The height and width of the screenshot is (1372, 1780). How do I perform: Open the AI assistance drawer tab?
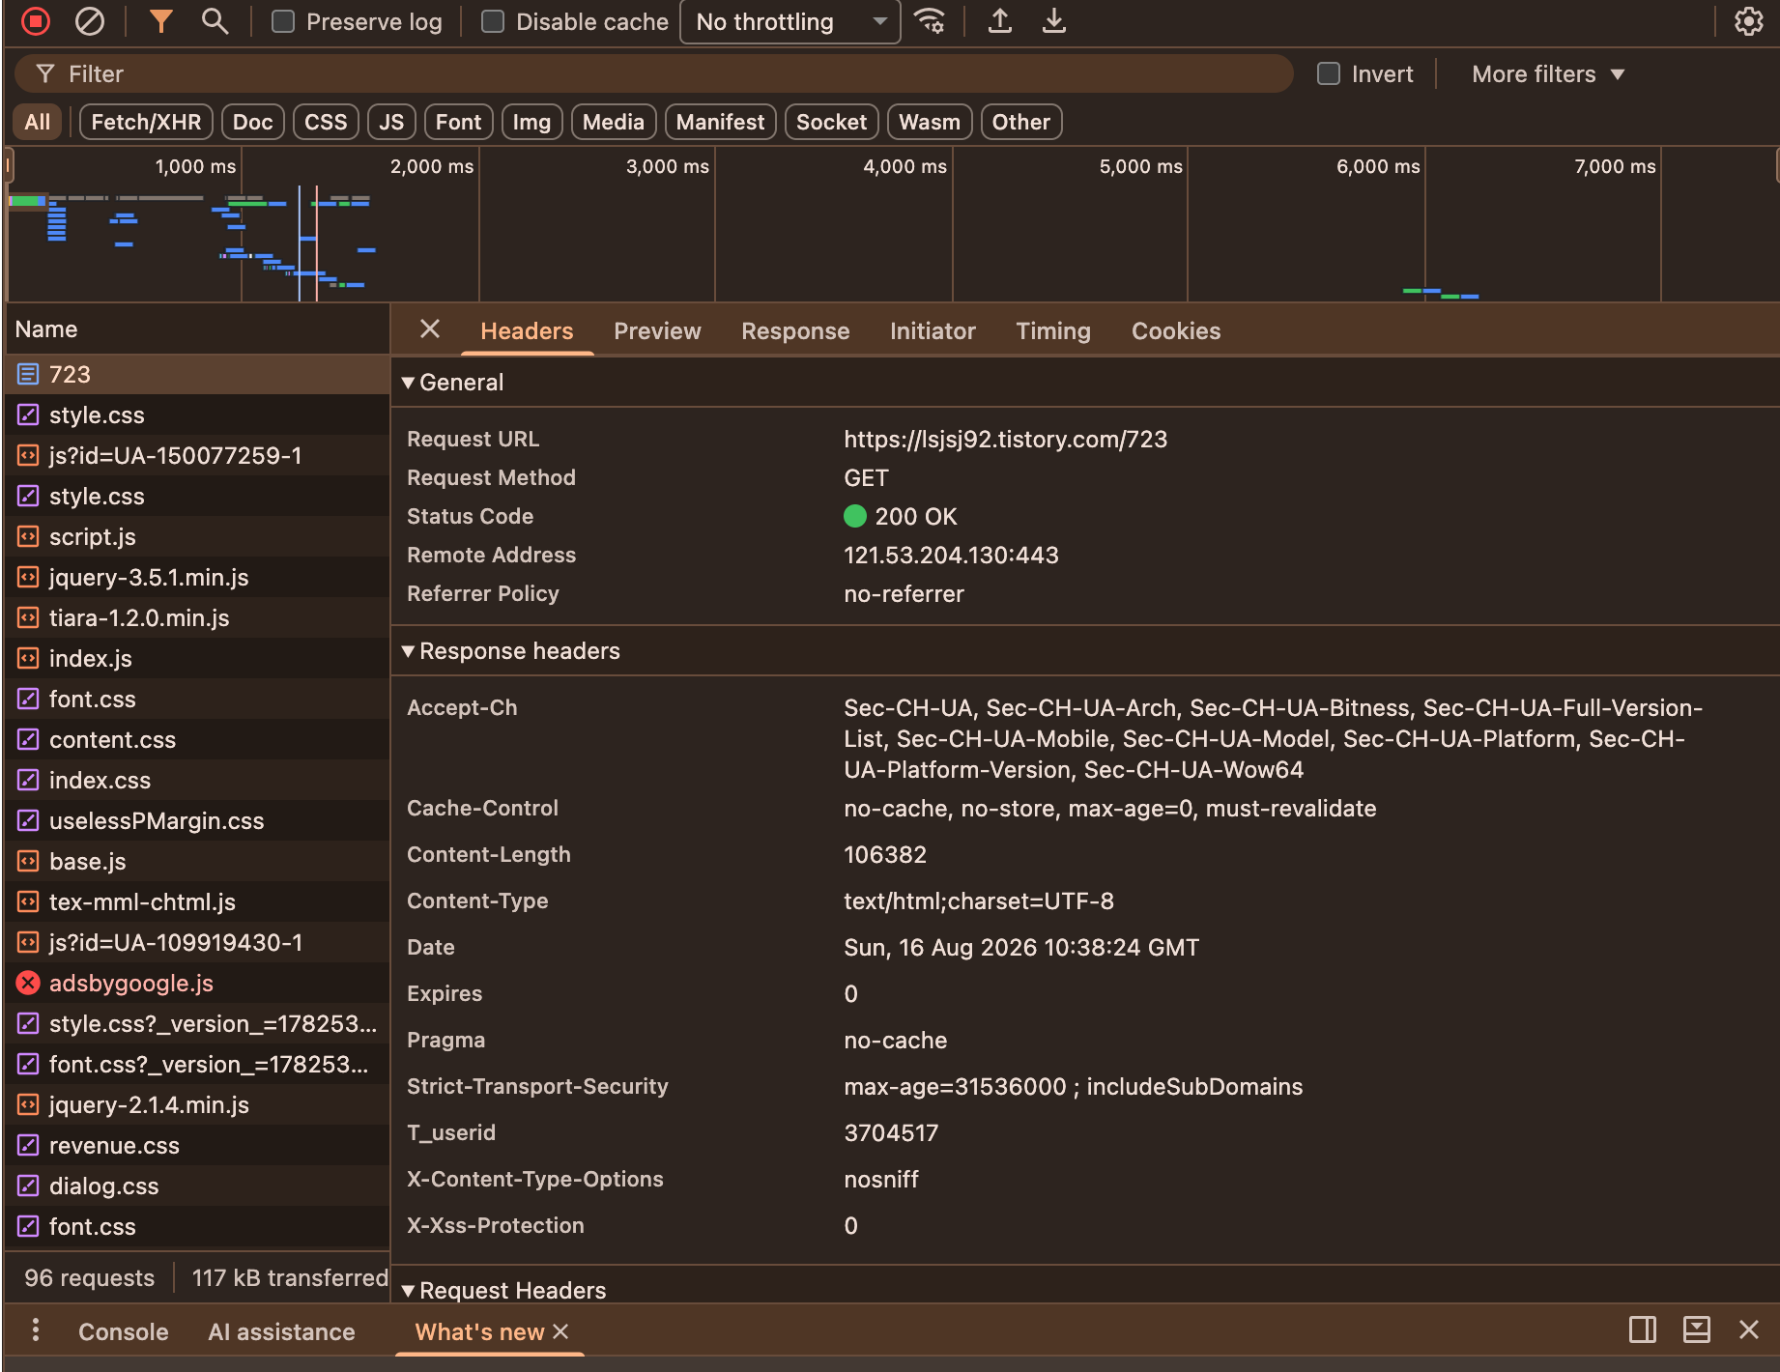(x=281, y=1331)
